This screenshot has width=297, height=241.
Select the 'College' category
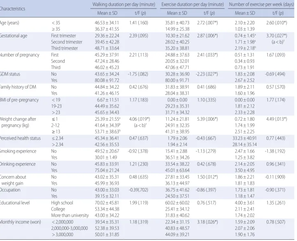(58, 209)
